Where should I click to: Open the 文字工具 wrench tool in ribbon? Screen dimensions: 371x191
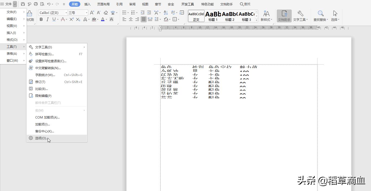[300, 16]
